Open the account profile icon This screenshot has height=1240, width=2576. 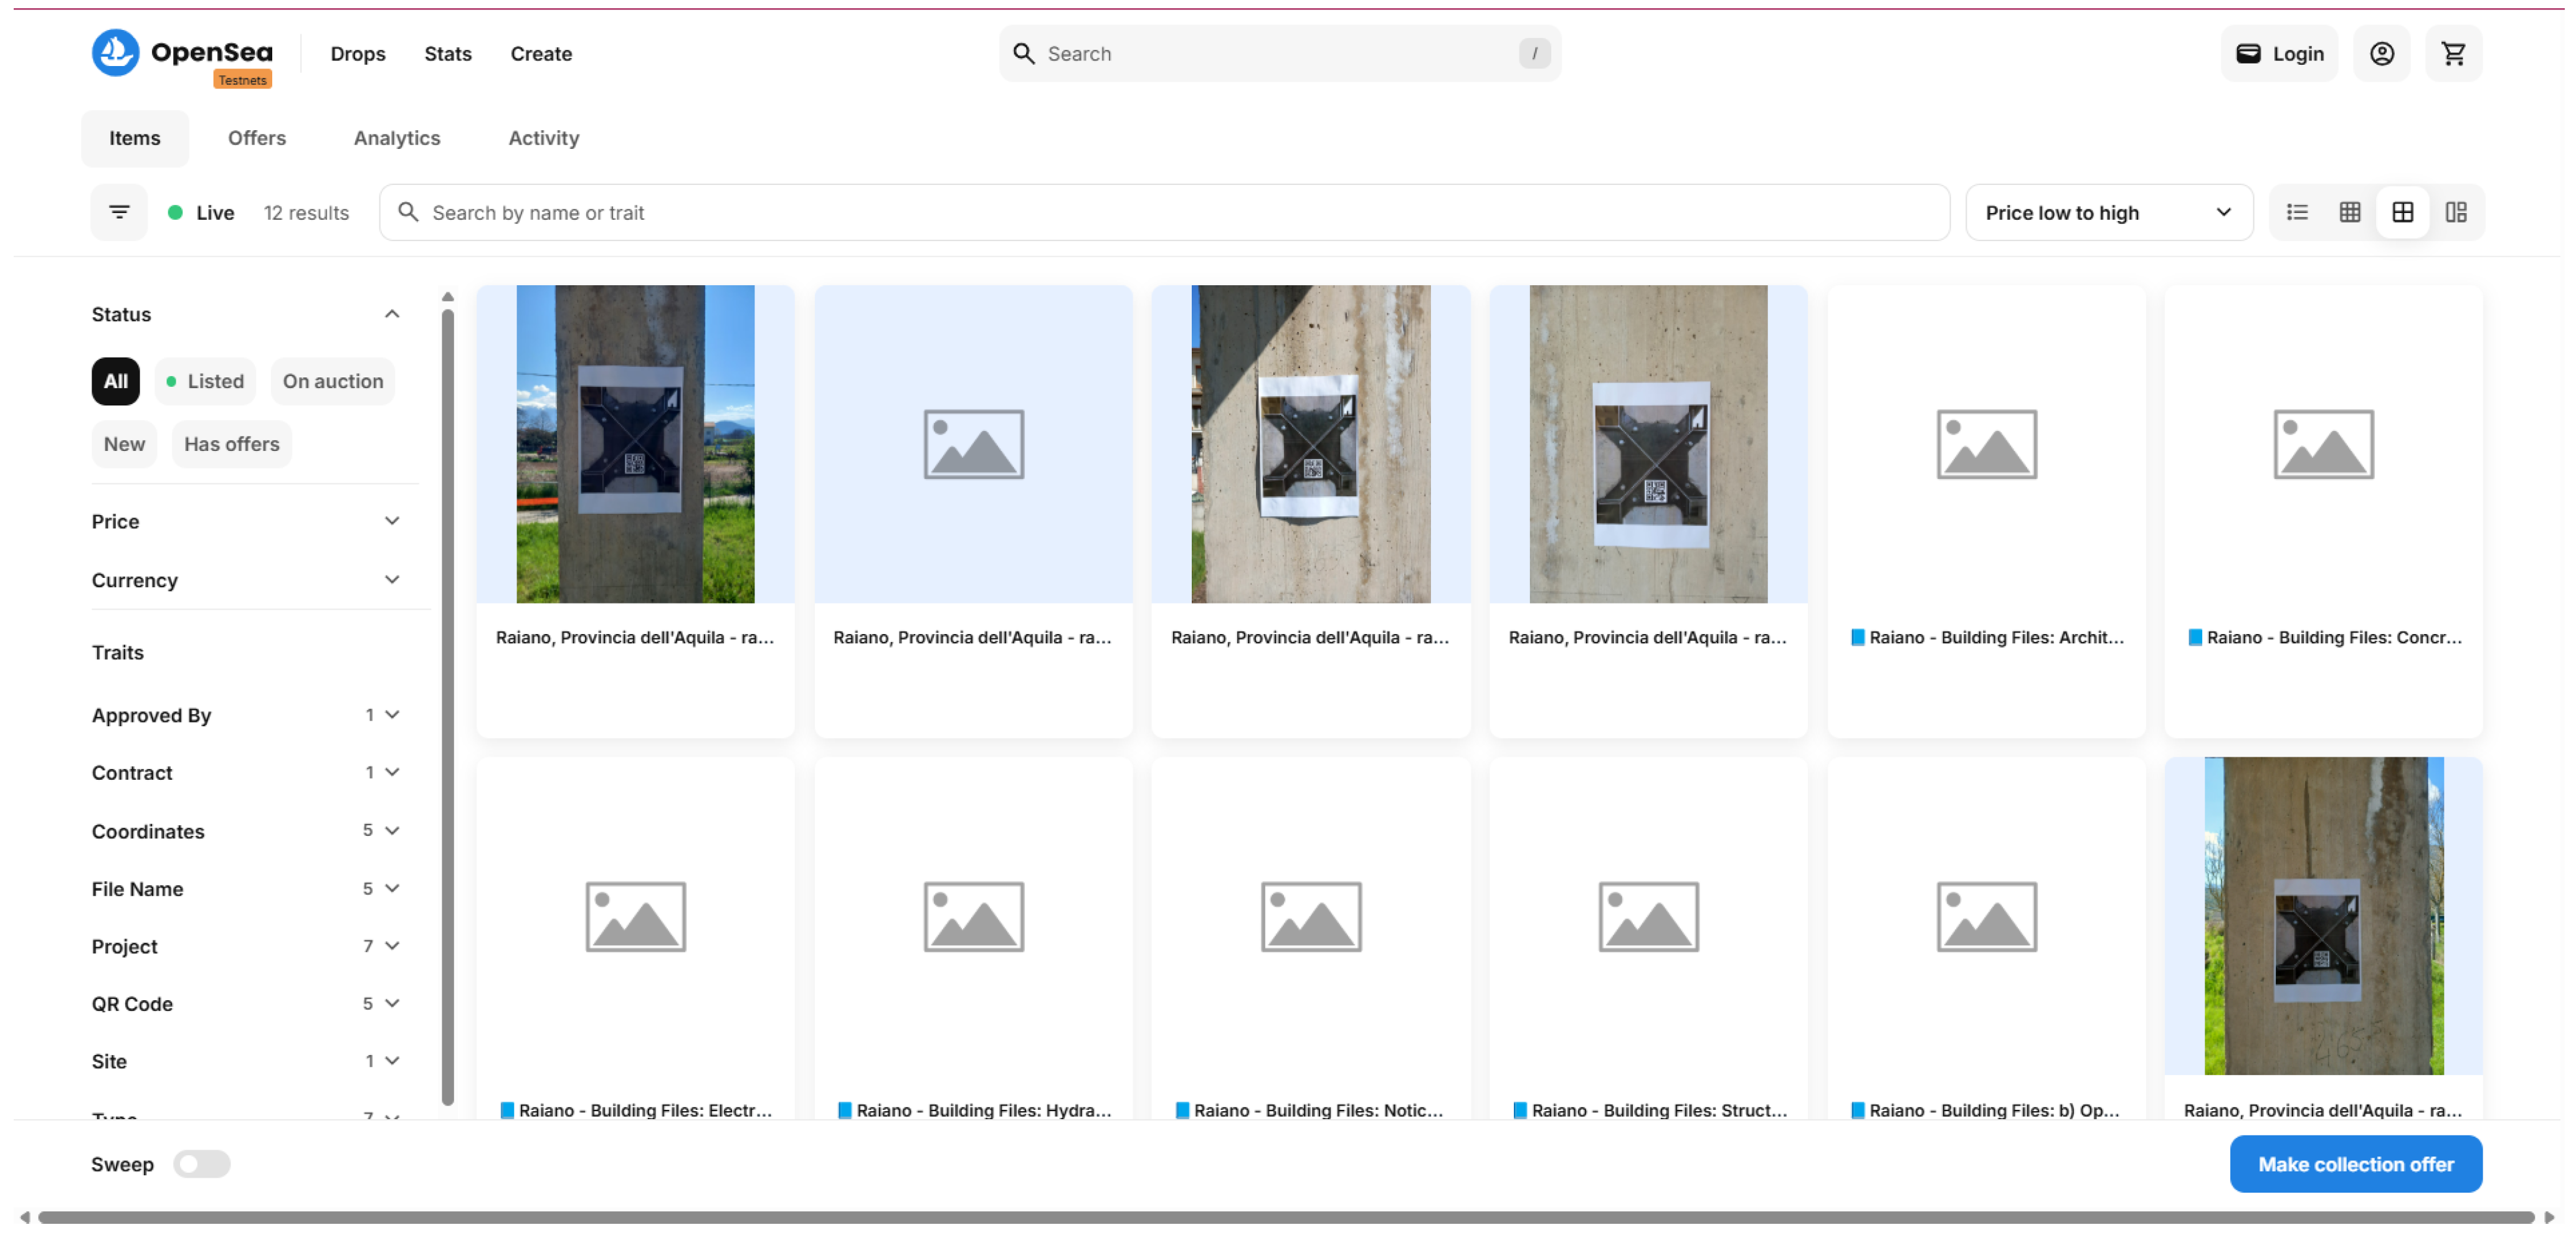[x=2381, y=53]
